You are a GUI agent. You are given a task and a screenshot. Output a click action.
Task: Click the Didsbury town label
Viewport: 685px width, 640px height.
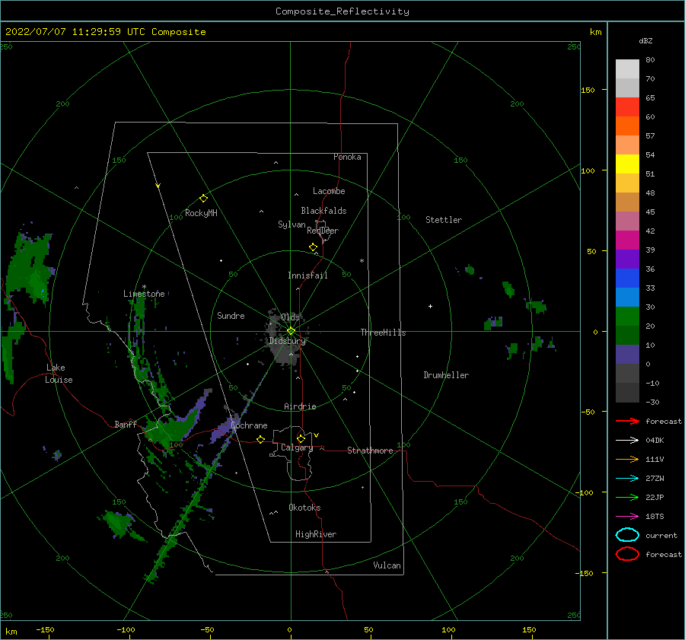(x=287, y=341)
